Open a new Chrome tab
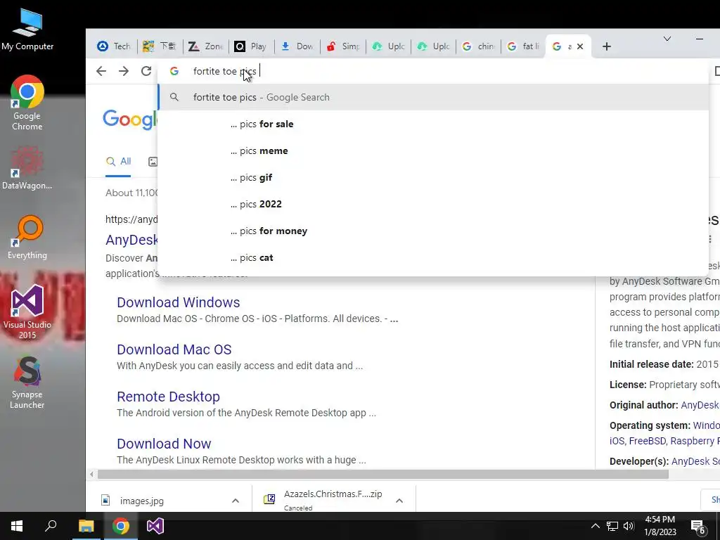This screenshot has width=720, height=540. [607, 46]
